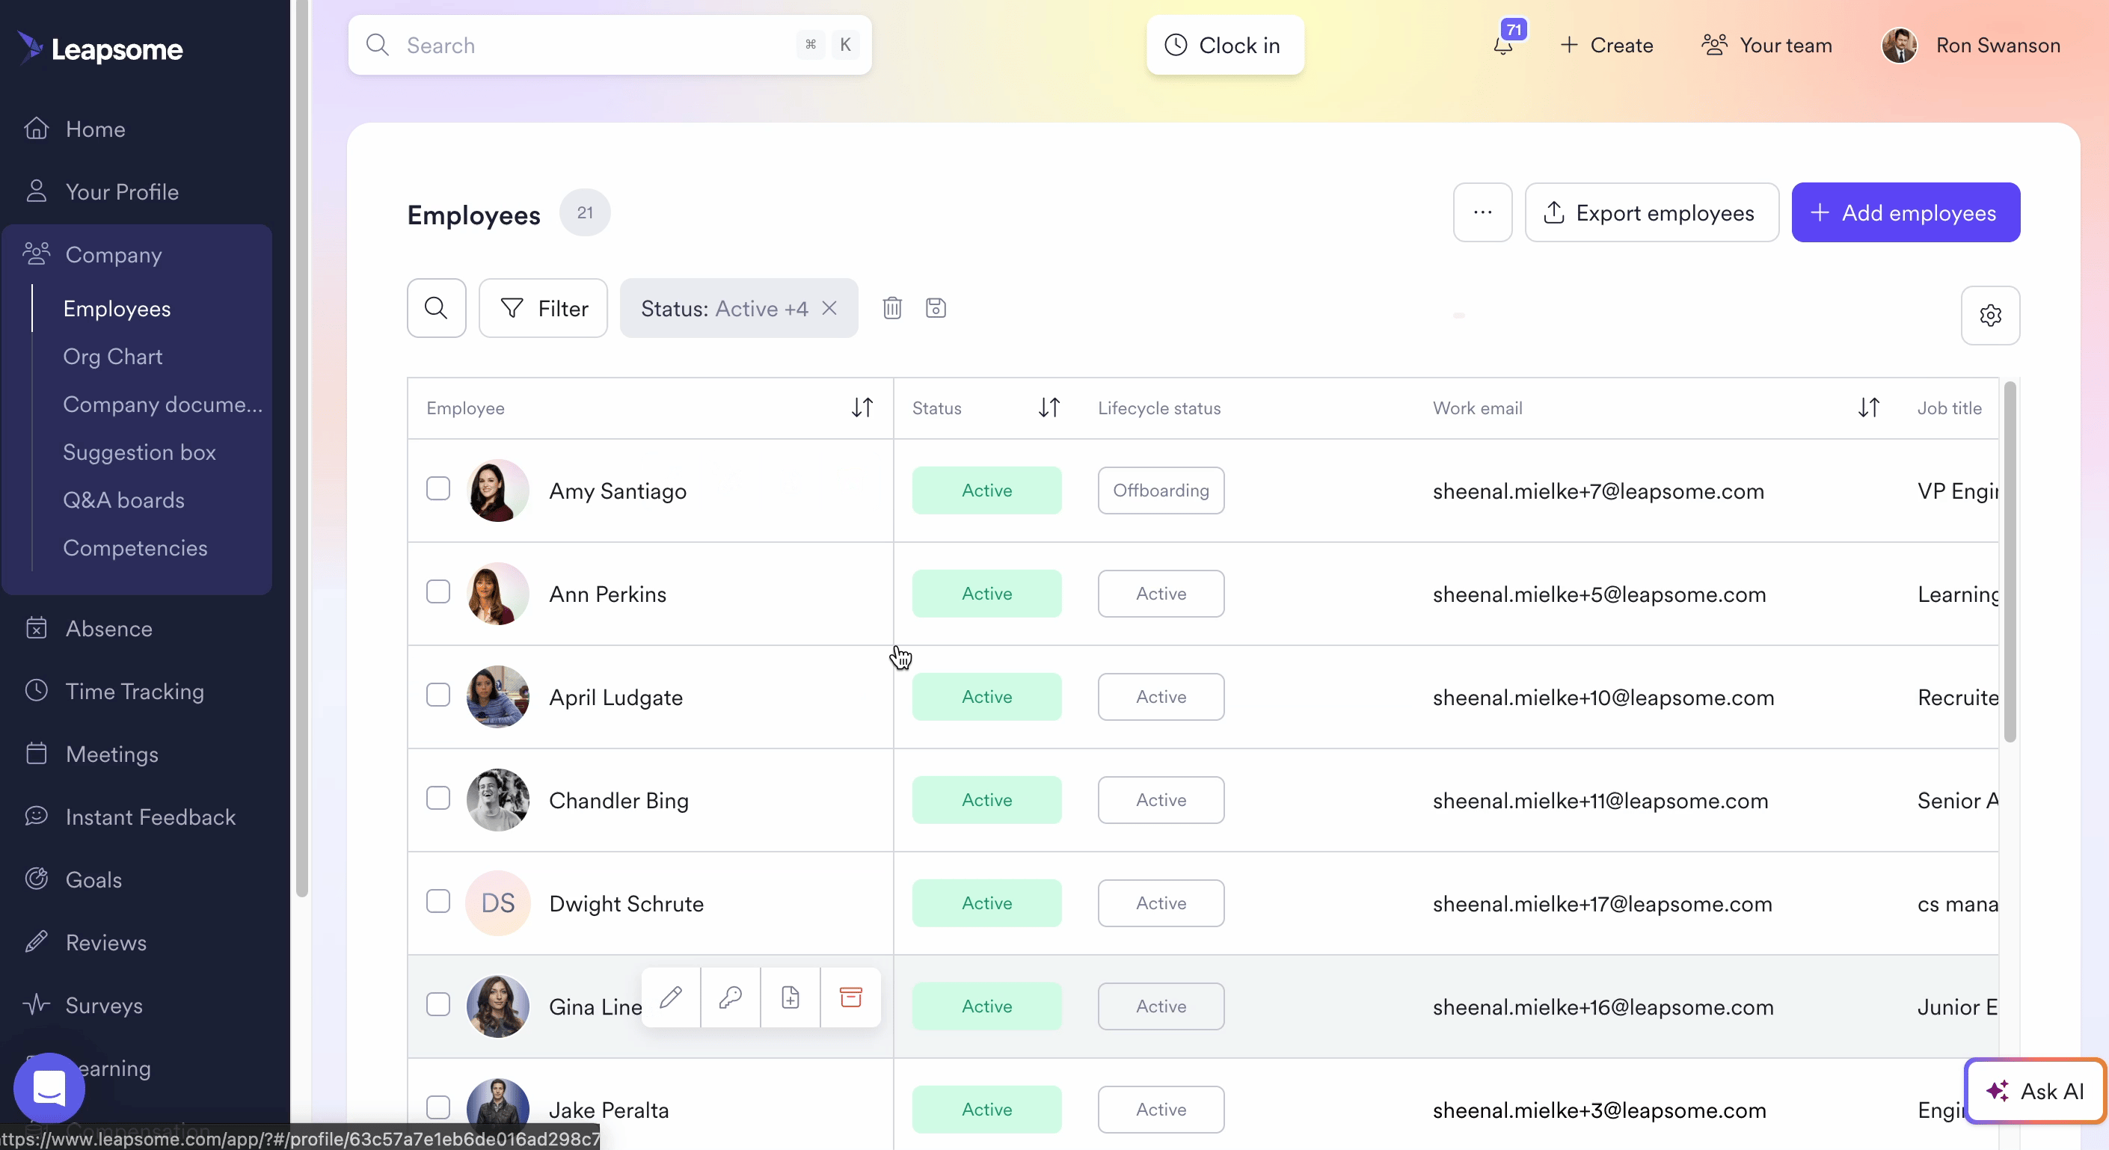Image resolution: width=2109 pixels, height=1150 pixels.
Task: Click Export employees button
Action: point(1651,213)
